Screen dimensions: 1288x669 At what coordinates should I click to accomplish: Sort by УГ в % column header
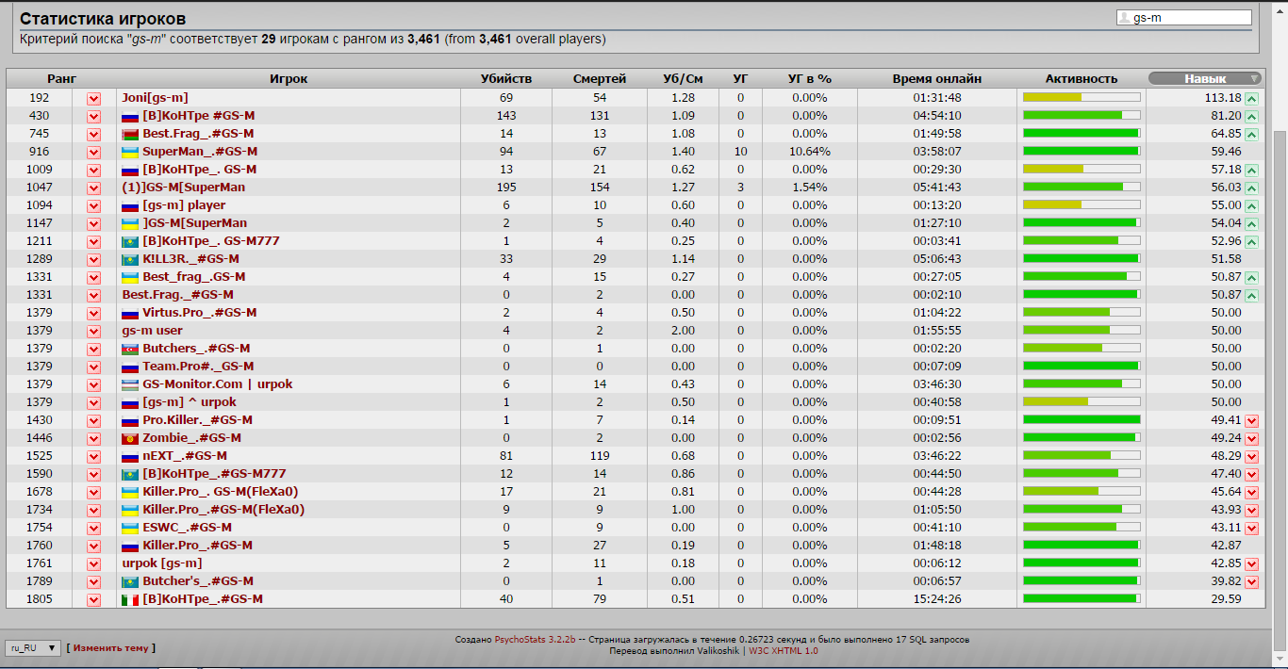tap(810, 79)
